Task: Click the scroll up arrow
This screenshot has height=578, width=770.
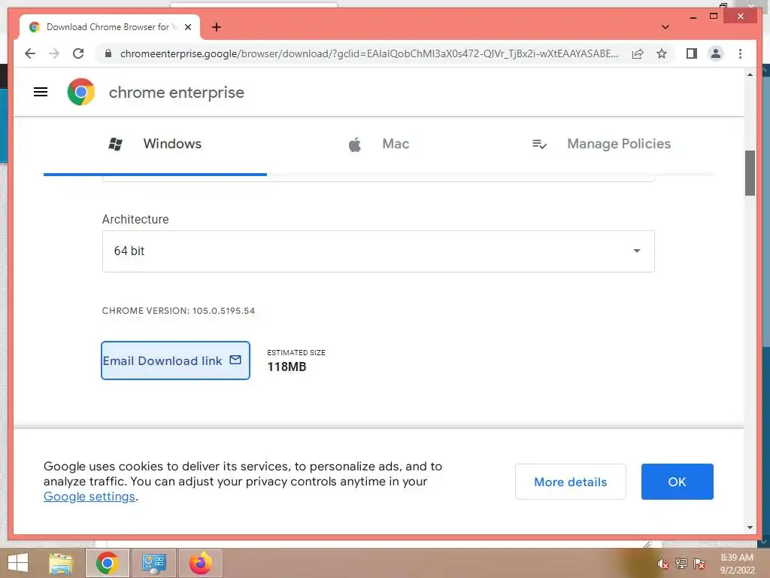Action: coord(750,75)
